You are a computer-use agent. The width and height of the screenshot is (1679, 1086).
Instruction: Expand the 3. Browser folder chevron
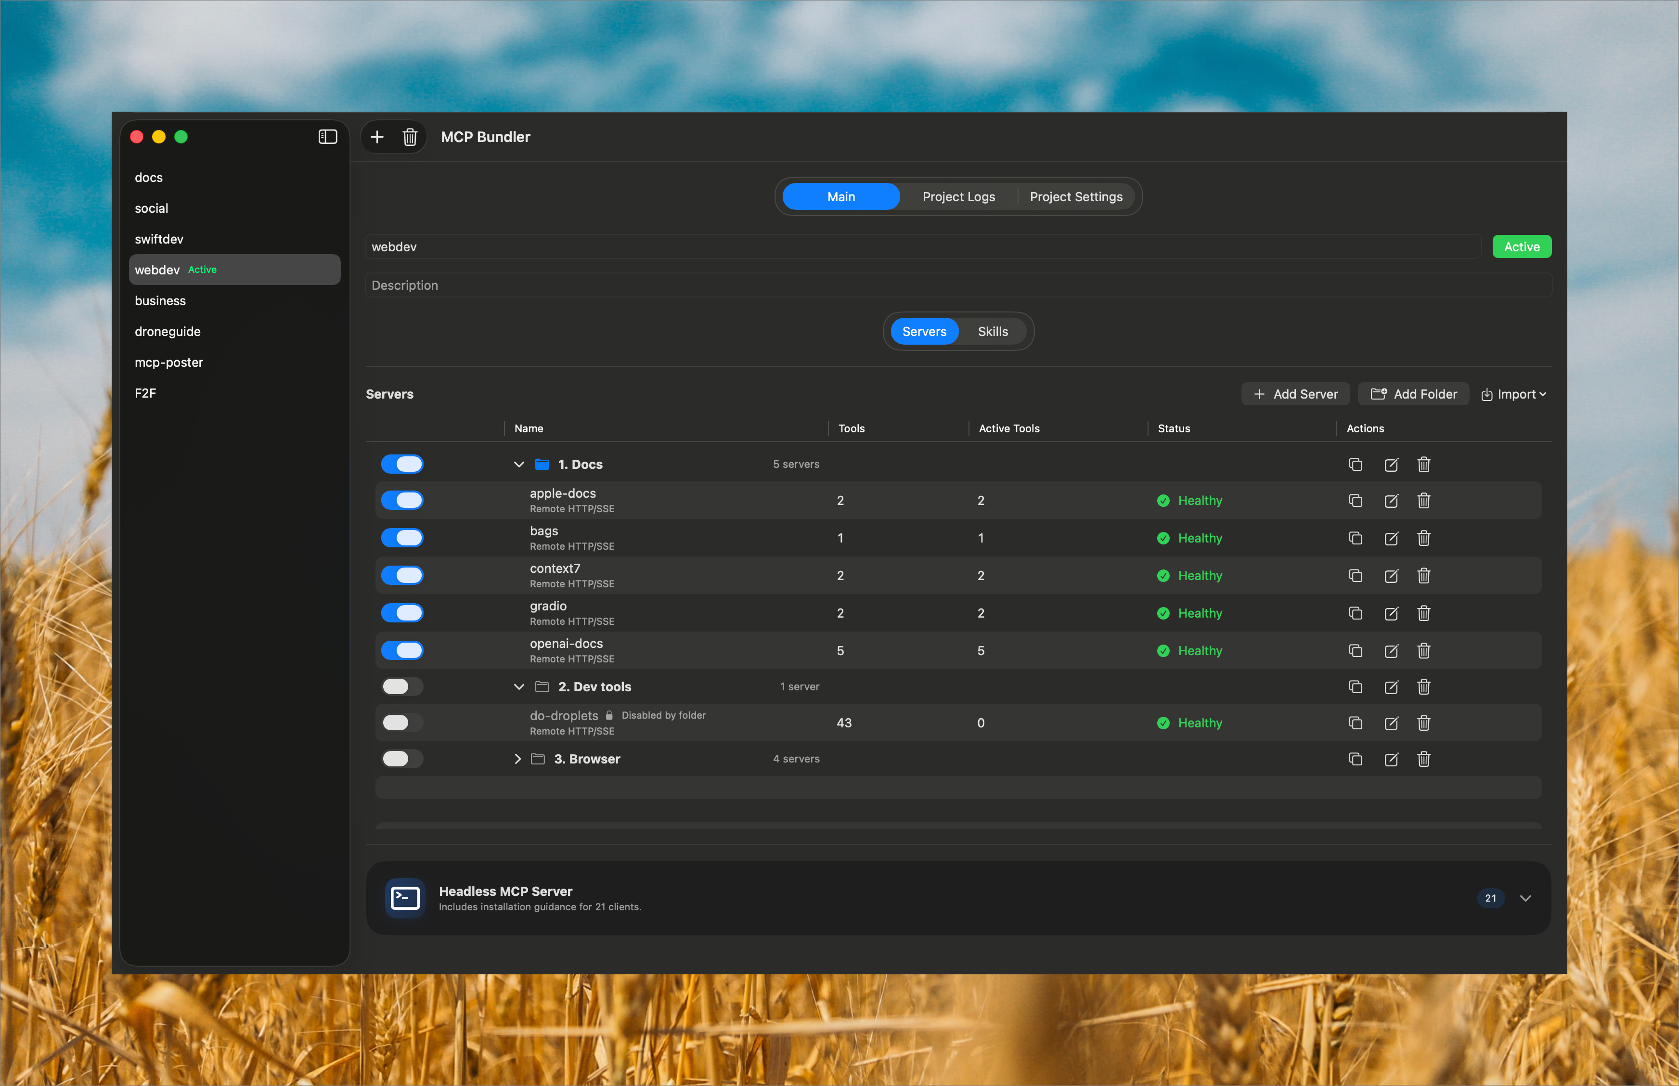517,759
